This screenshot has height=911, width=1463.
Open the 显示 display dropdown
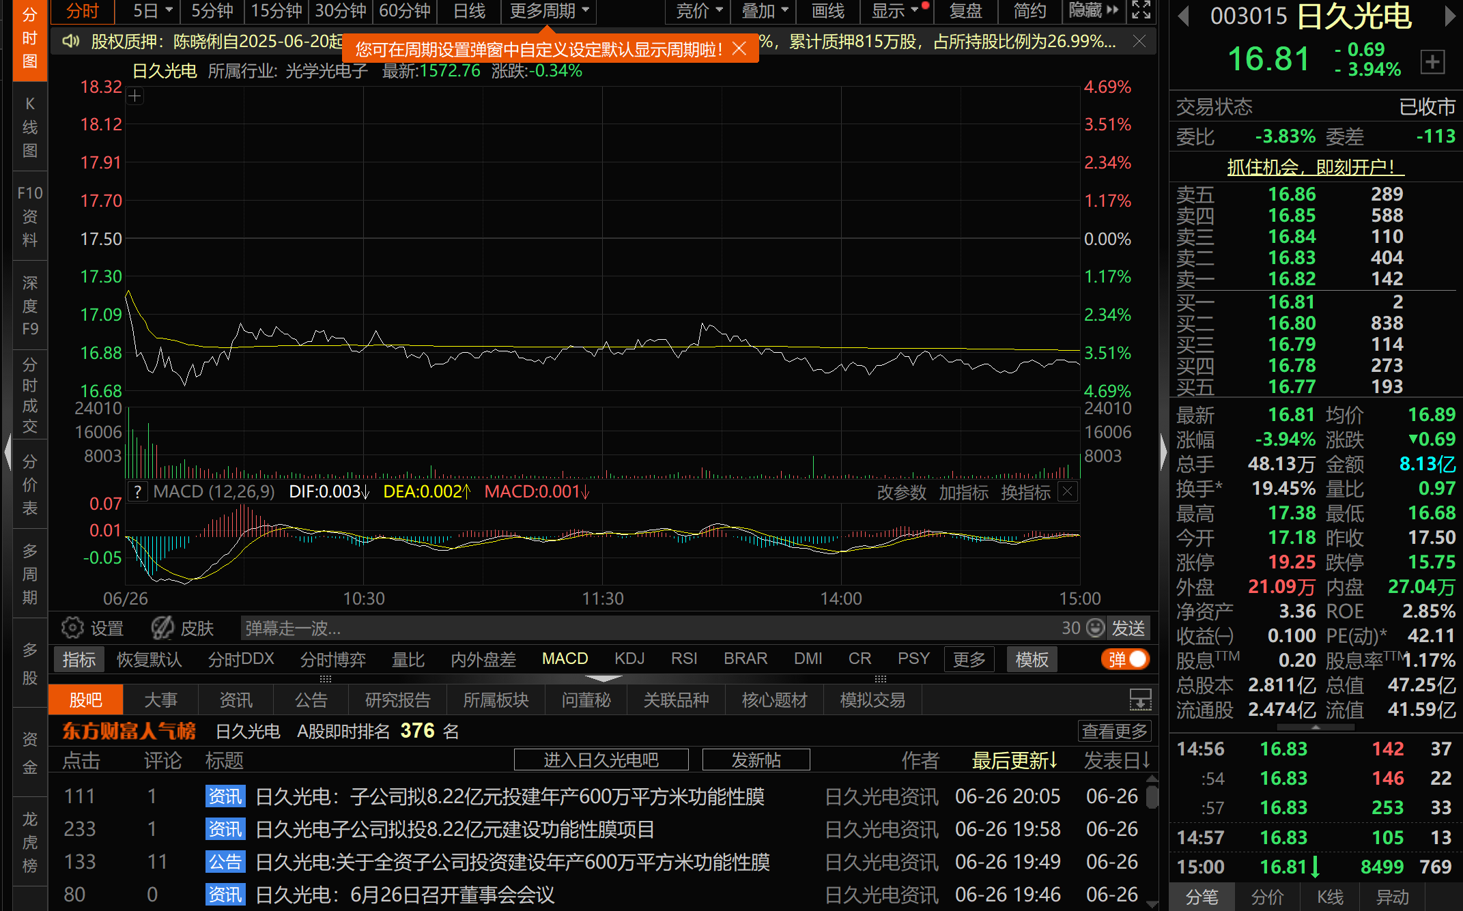(895, 11)
